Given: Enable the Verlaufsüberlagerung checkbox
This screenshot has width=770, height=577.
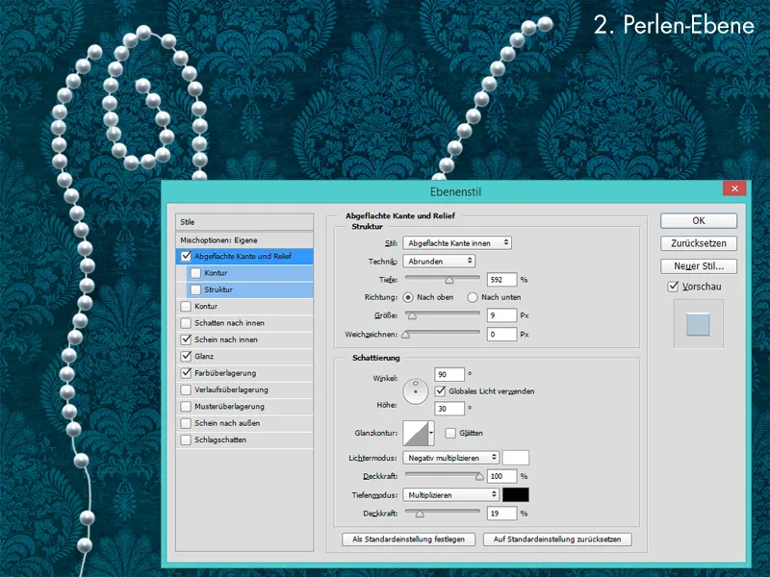Looking at the screenshot, I should point(186,389).
